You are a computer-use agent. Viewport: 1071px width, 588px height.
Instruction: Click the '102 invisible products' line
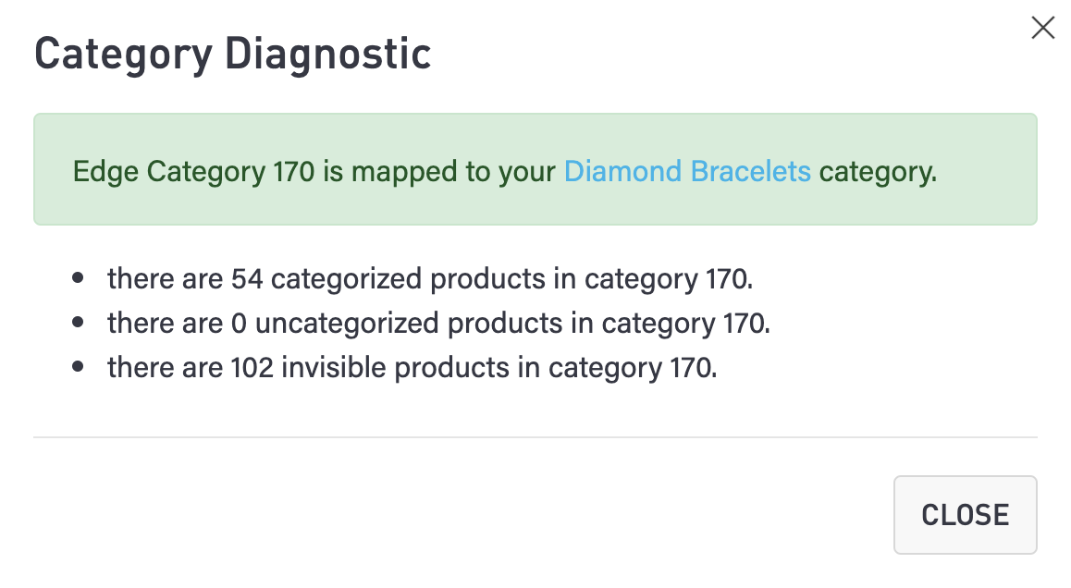click(412, 367)
